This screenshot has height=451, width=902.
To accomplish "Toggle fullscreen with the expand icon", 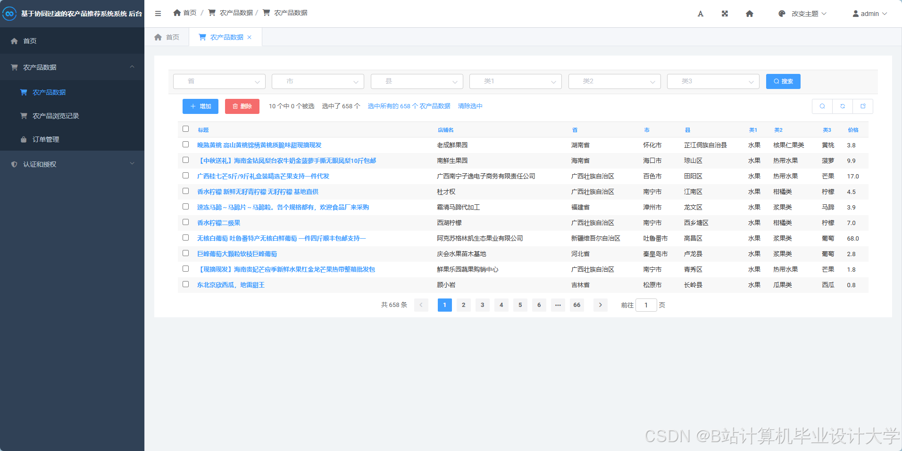I will [x=725, y=13].
